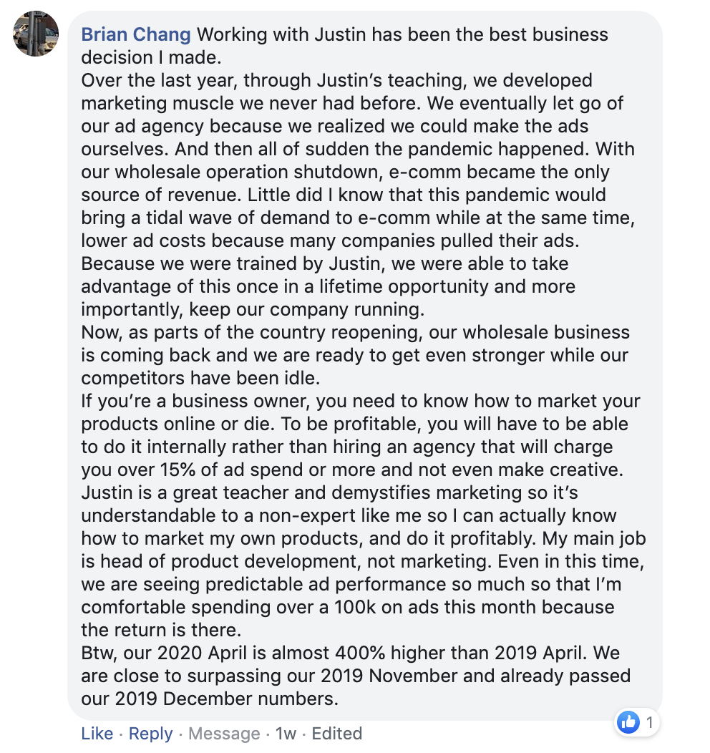This screenshot has height=753, width=710.
Task: Click the Message link under the comment
Action: click(x=224, y=733)
